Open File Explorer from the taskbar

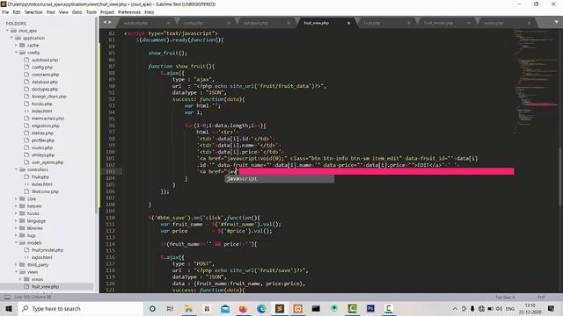(188, 308)
